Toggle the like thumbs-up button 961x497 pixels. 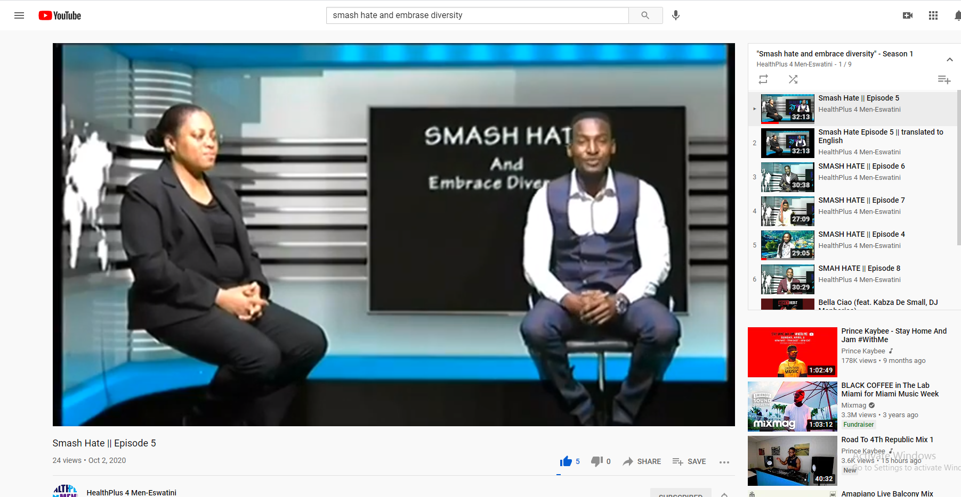pos(566,461)
